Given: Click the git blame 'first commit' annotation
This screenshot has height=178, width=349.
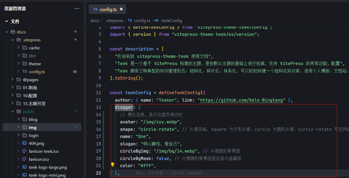Looking at the screenshot, I should click(x=171, y=173).
